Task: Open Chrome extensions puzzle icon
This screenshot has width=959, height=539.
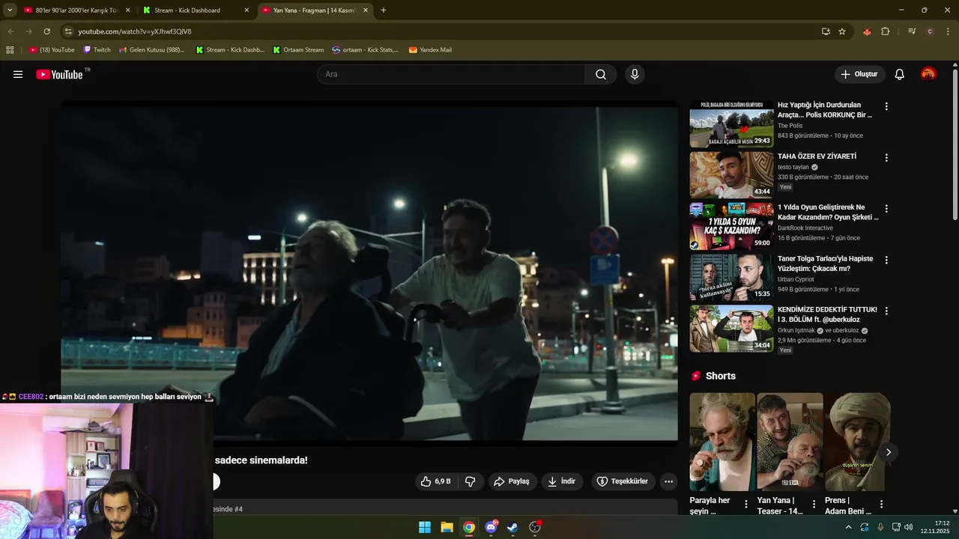Action: click(886, 31)
